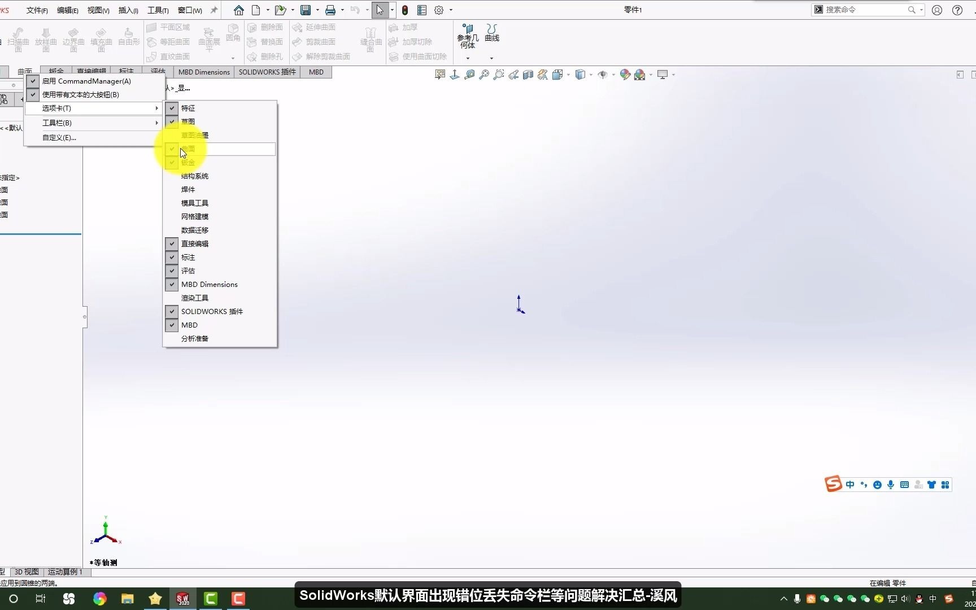Expand the 工具栏(B) submenu
The width and height of the screenshot is (976, 610).
94,123
